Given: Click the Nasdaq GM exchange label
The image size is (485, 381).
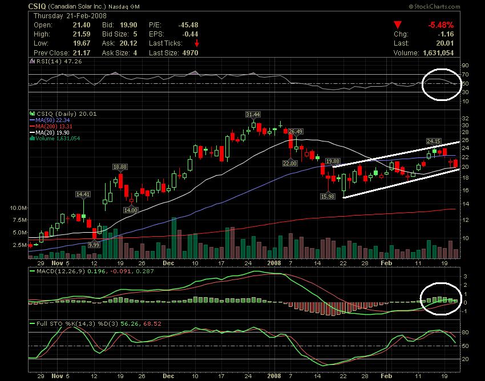Looking at the screenshot, I should pyautogui.click(x=124, y=6).
